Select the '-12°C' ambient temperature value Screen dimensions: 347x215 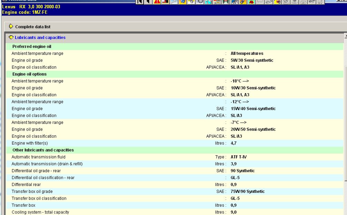click(240, 102)
